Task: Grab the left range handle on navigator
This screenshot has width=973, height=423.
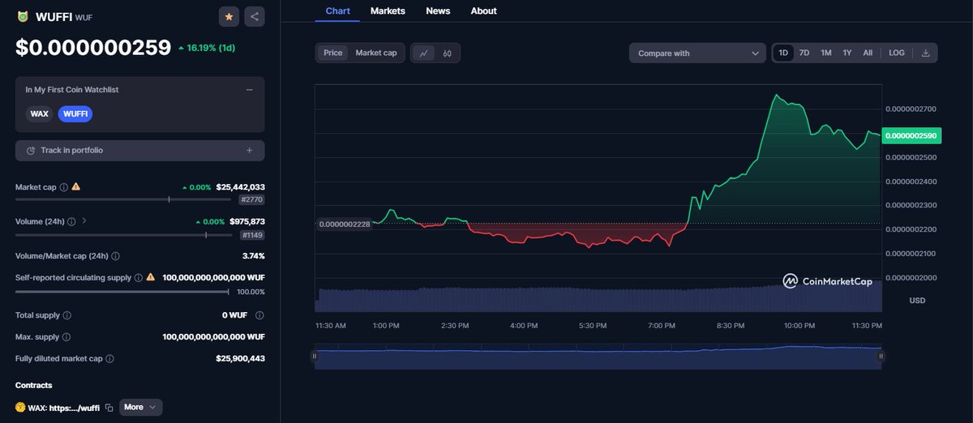Action: [315, 356]
